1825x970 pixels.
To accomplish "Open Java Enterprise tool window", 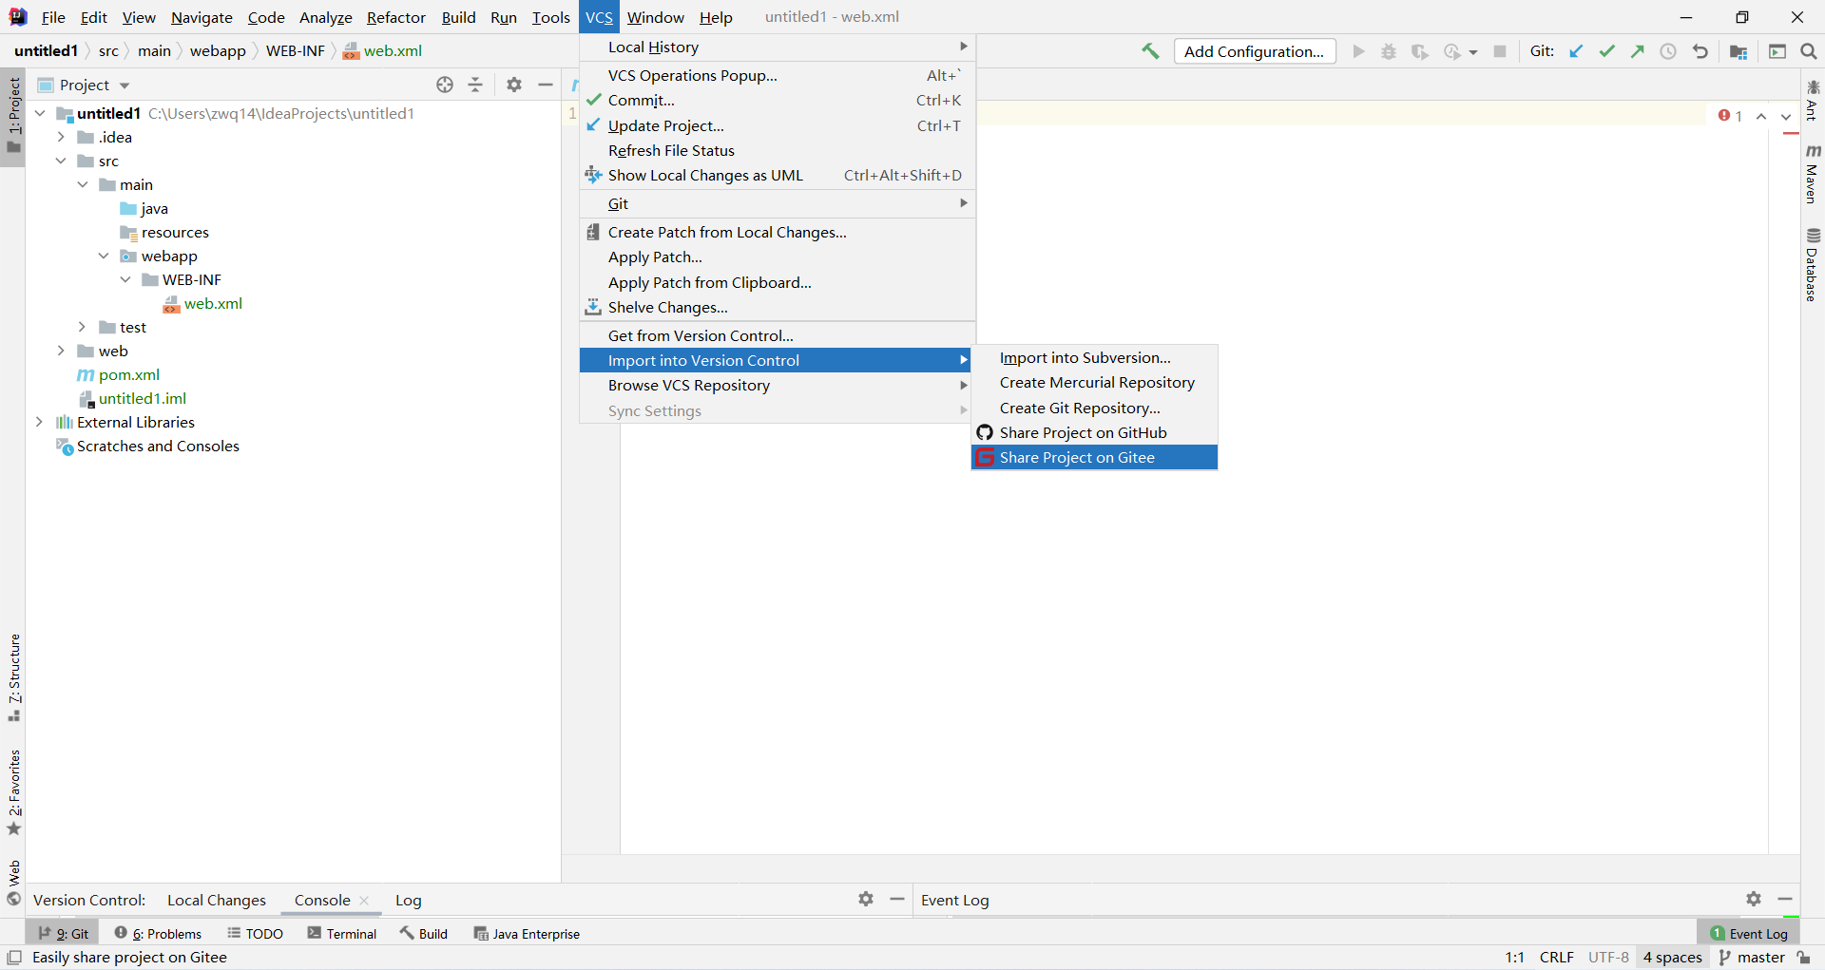I will [527, 934].
